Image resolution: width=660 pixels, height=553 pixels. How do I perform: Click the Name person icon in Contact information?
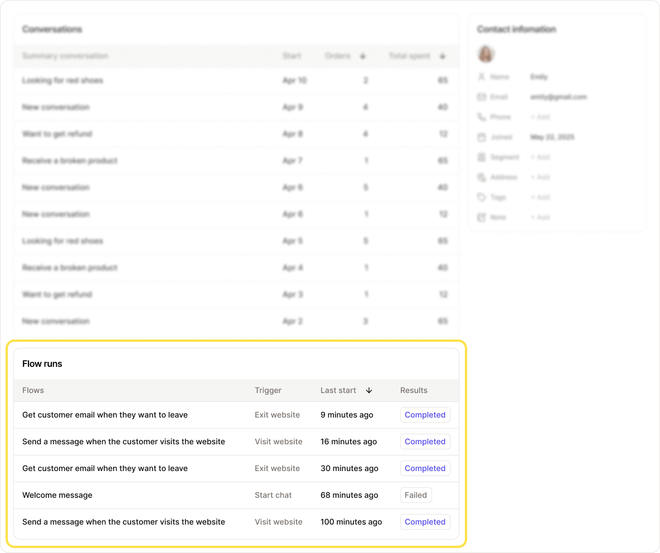pyautogui.click(x=482, y=77)
